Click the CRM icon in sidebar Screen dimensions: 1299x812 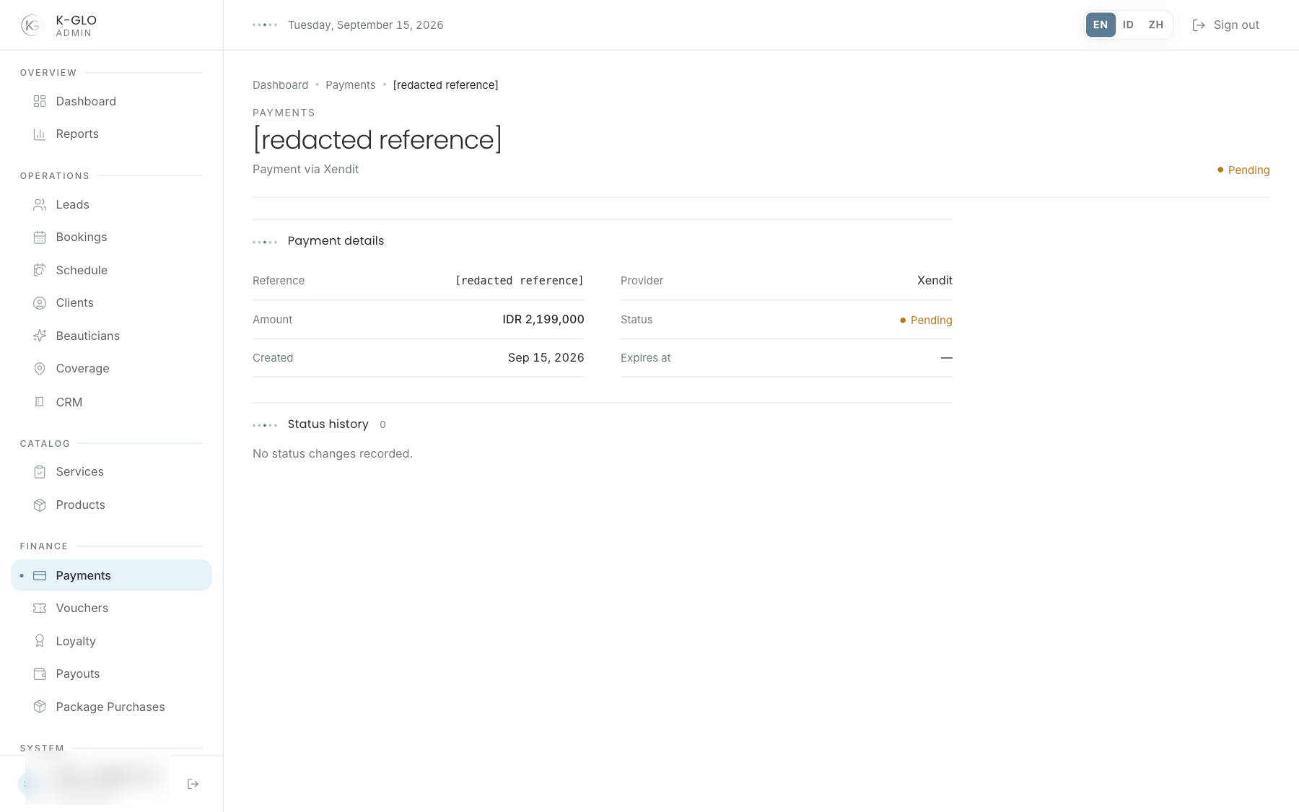point(40,402)
